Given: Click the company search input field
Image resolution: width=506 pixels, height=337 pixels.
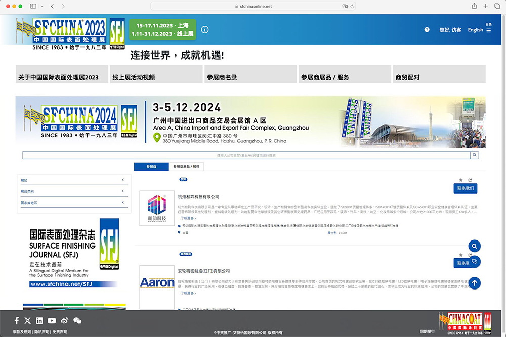Looking at the screenshot, I should pyautogui.click(x=246, y=155).
